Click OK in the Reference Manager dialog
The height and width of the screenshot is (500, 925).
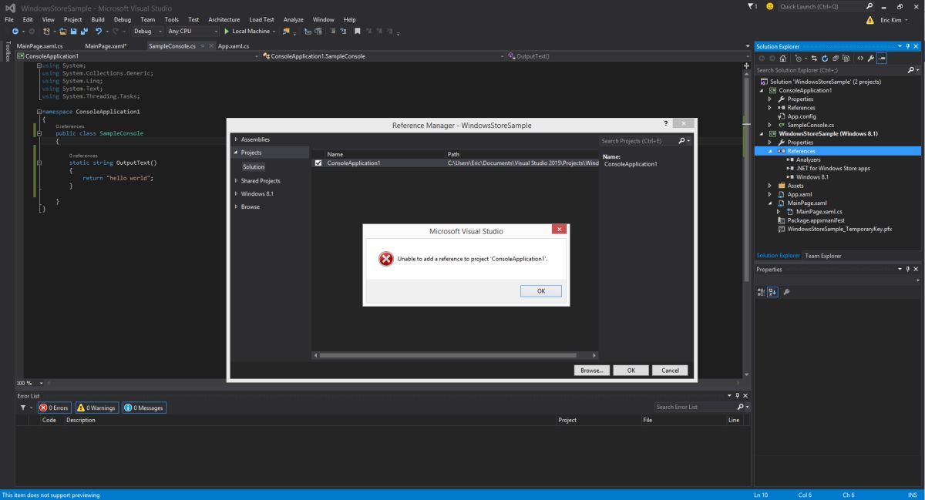coord(631,370)
